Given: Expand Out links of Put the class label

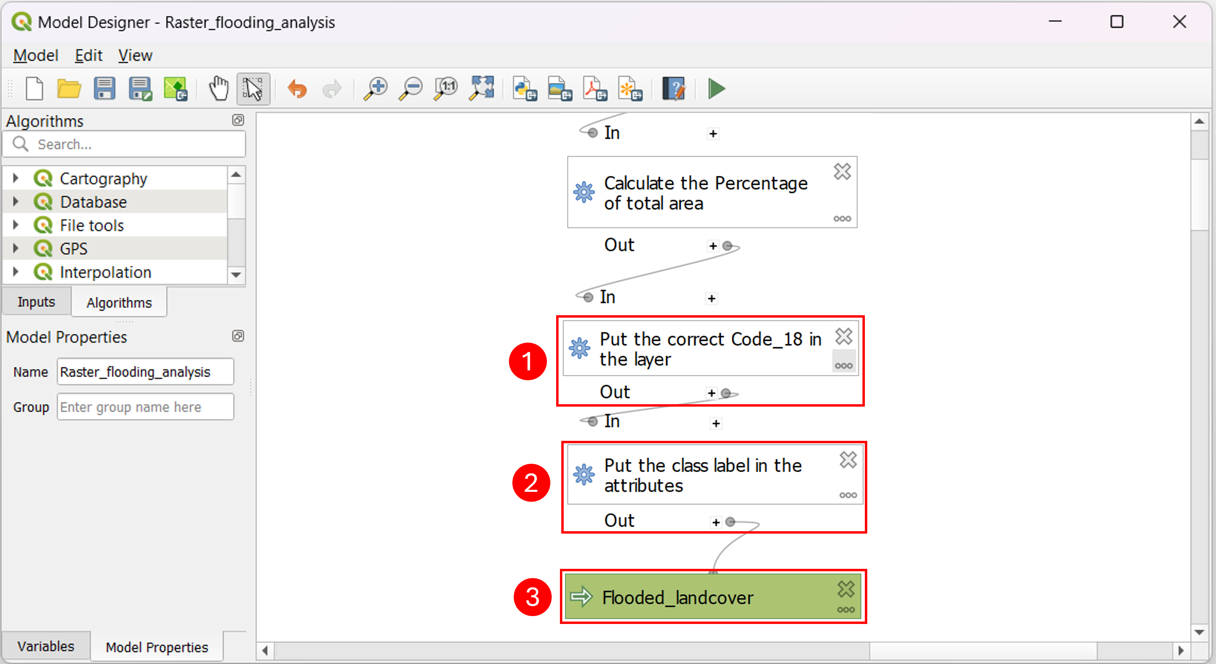Looking at the screenshot, I should pyautogui.click(x=716, y=522).
